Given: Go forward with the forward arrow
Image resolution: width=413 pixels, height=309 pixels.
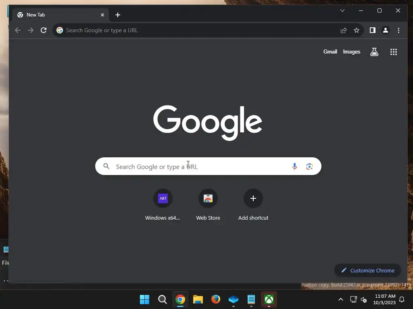Looking at the screenshot, I should [31, 30].
